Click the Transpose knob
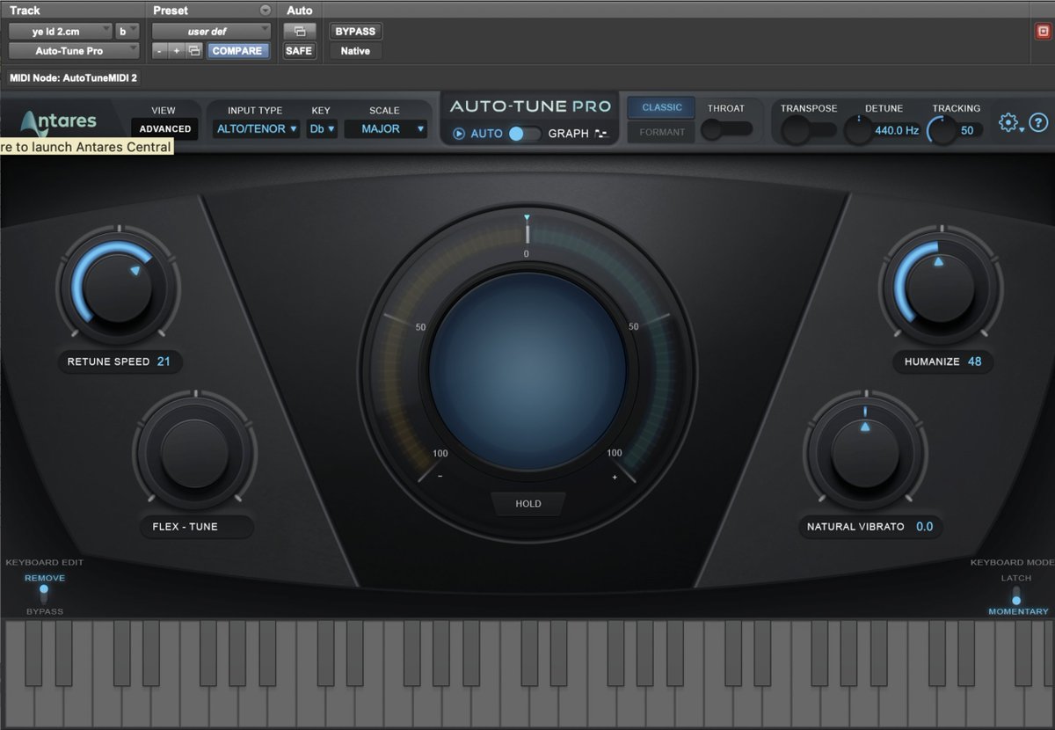The height and width of the screenshot is (730, 1055). point(797,130)
